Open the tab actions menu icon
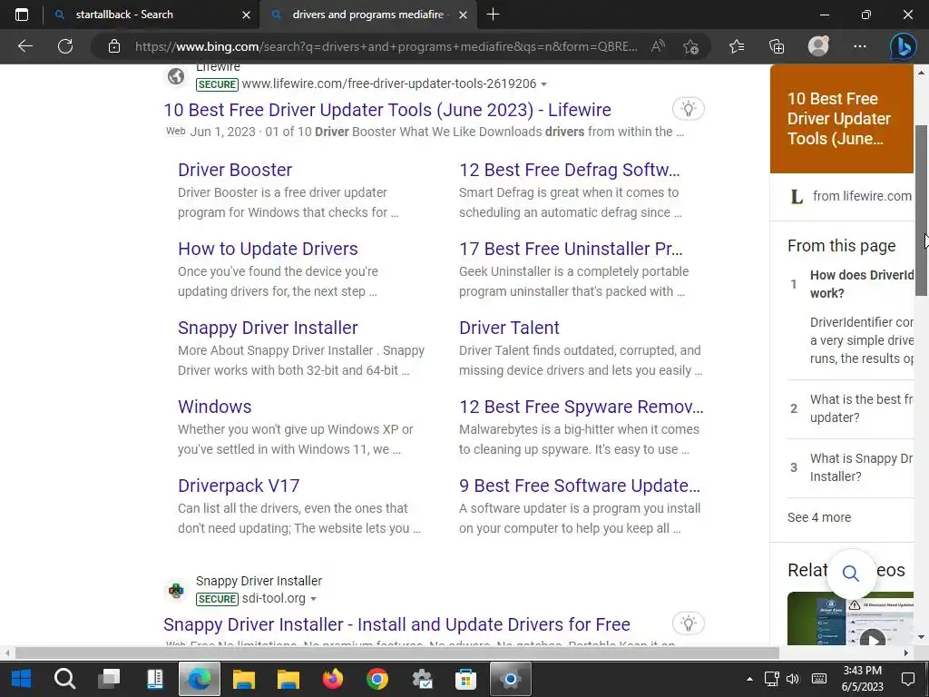Screen dimensions: 929x697 click(22, 15)
